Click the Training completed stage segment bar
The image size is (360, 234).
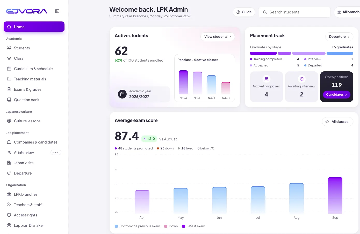263,53
